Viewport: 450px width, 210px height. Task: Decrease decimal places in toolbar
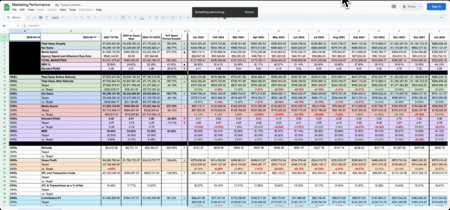click(x=82, y=18)
